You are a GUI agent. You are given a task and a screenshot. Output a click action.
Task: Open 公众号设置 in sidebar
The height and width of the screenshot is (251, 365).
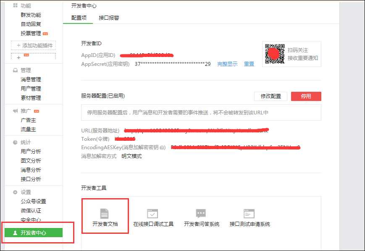(33, 201)
